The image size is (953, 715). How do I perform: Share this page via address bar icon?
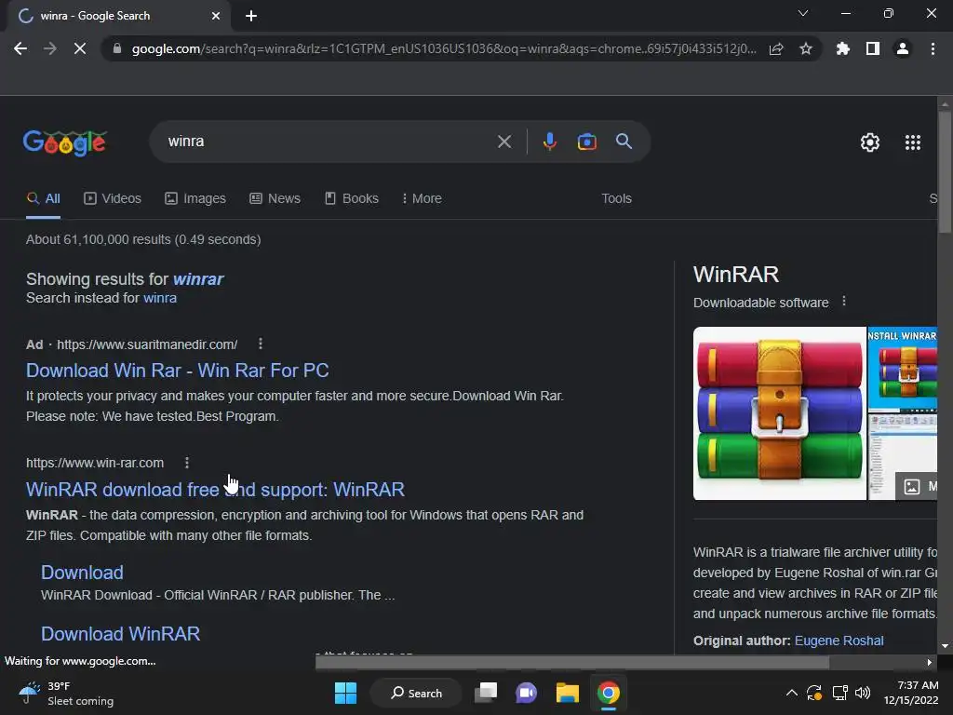click(x=776, y=48)
